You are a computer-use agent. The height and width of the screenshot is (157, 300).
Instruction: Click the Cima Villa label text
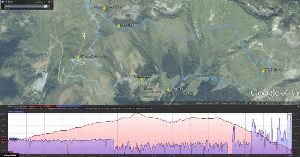click(x=113, y=7)
